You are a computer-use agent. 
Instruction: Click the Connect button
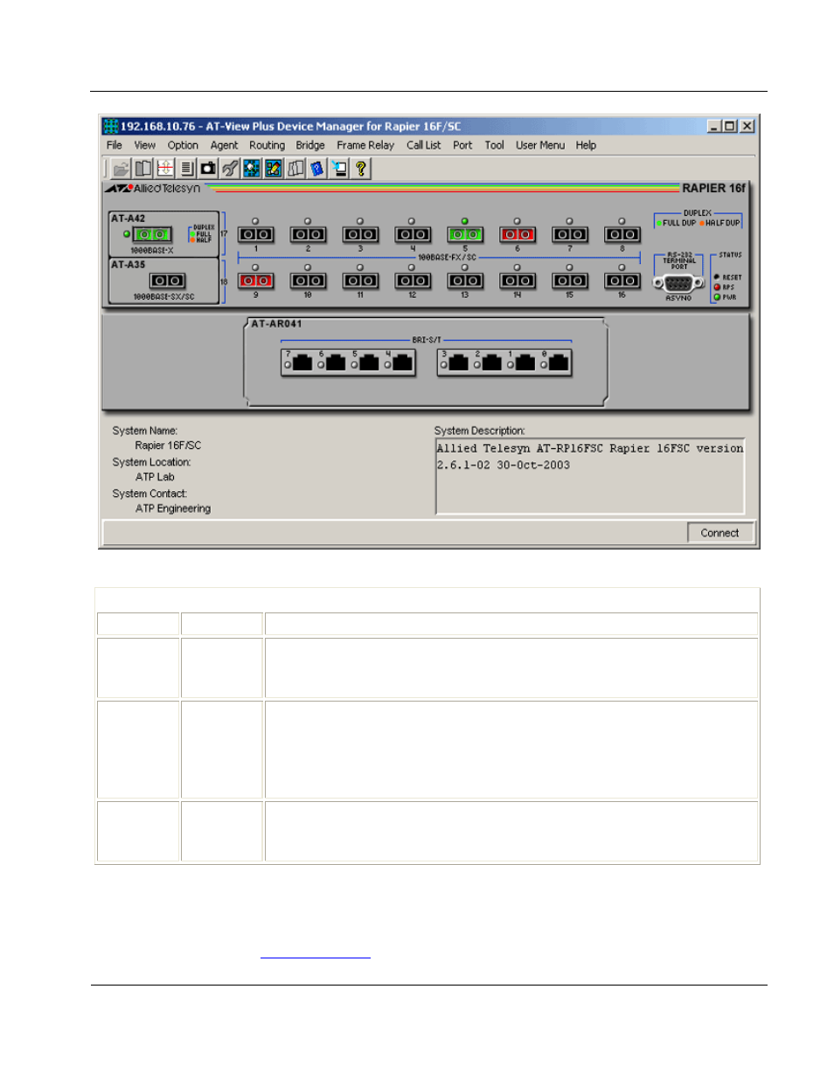point(719,533)
